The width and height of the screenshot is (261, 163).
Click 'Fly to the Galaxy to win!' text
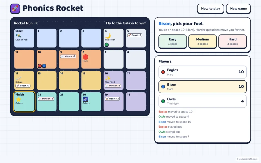point(126,23)
